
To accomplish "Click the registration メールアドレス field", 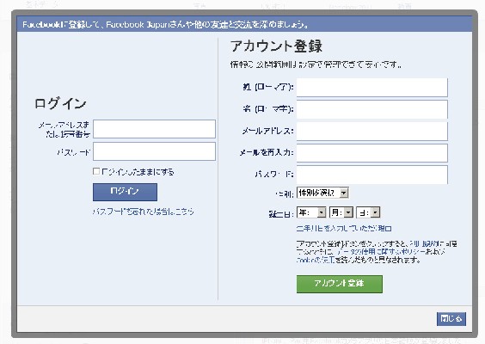I will (371, 132).
